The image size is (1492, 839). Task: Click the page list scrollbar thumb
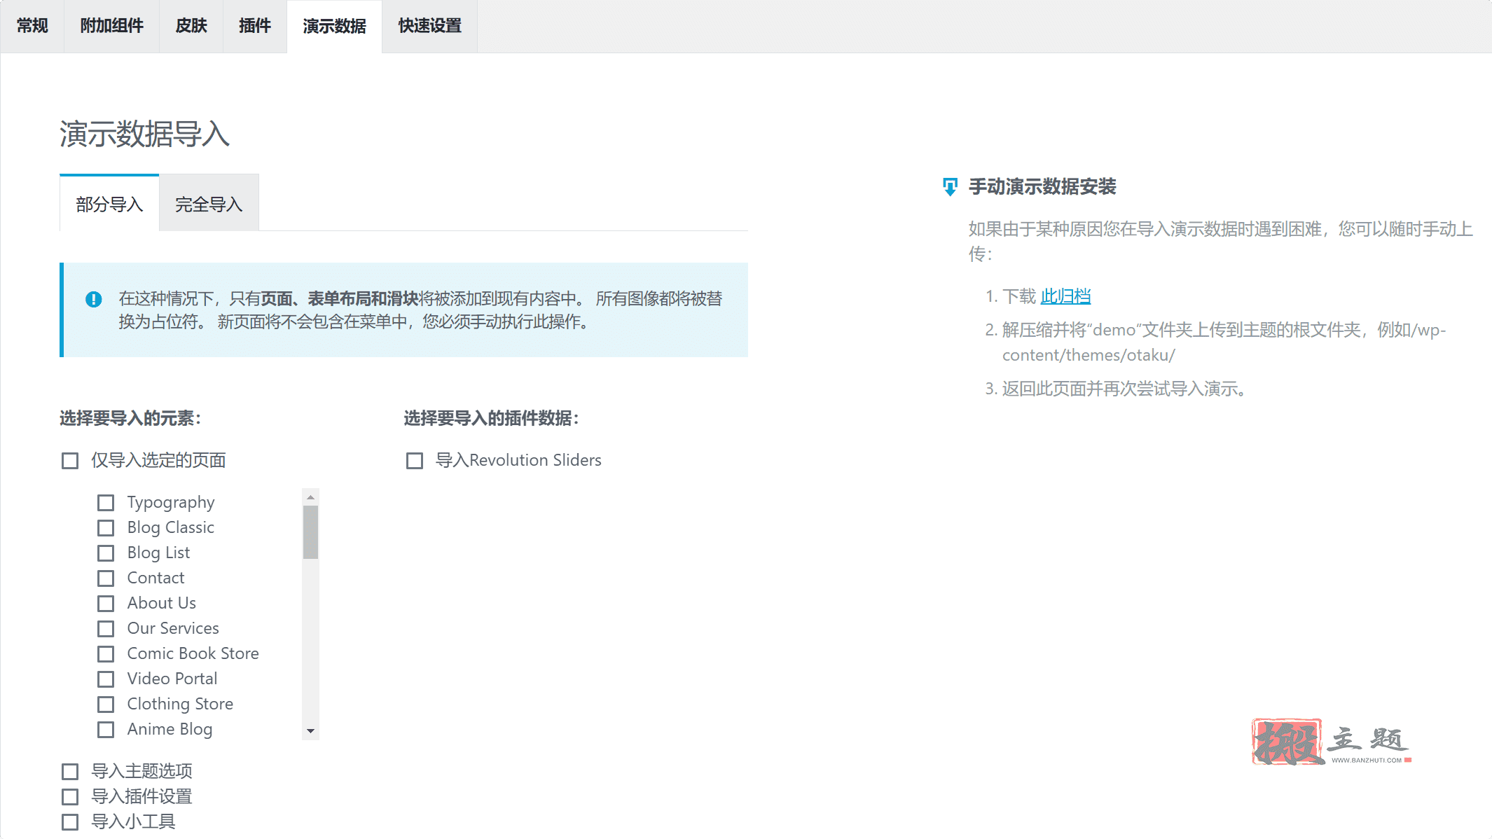[310, 532]
